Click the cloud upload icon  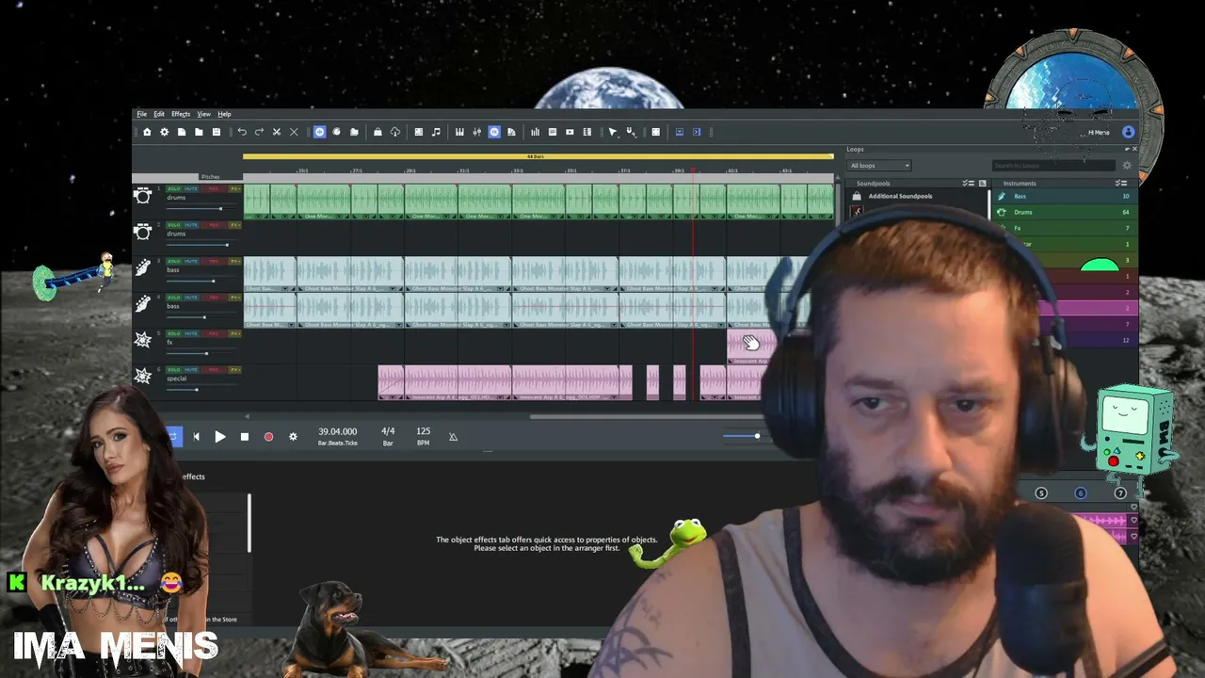[395, 132]
